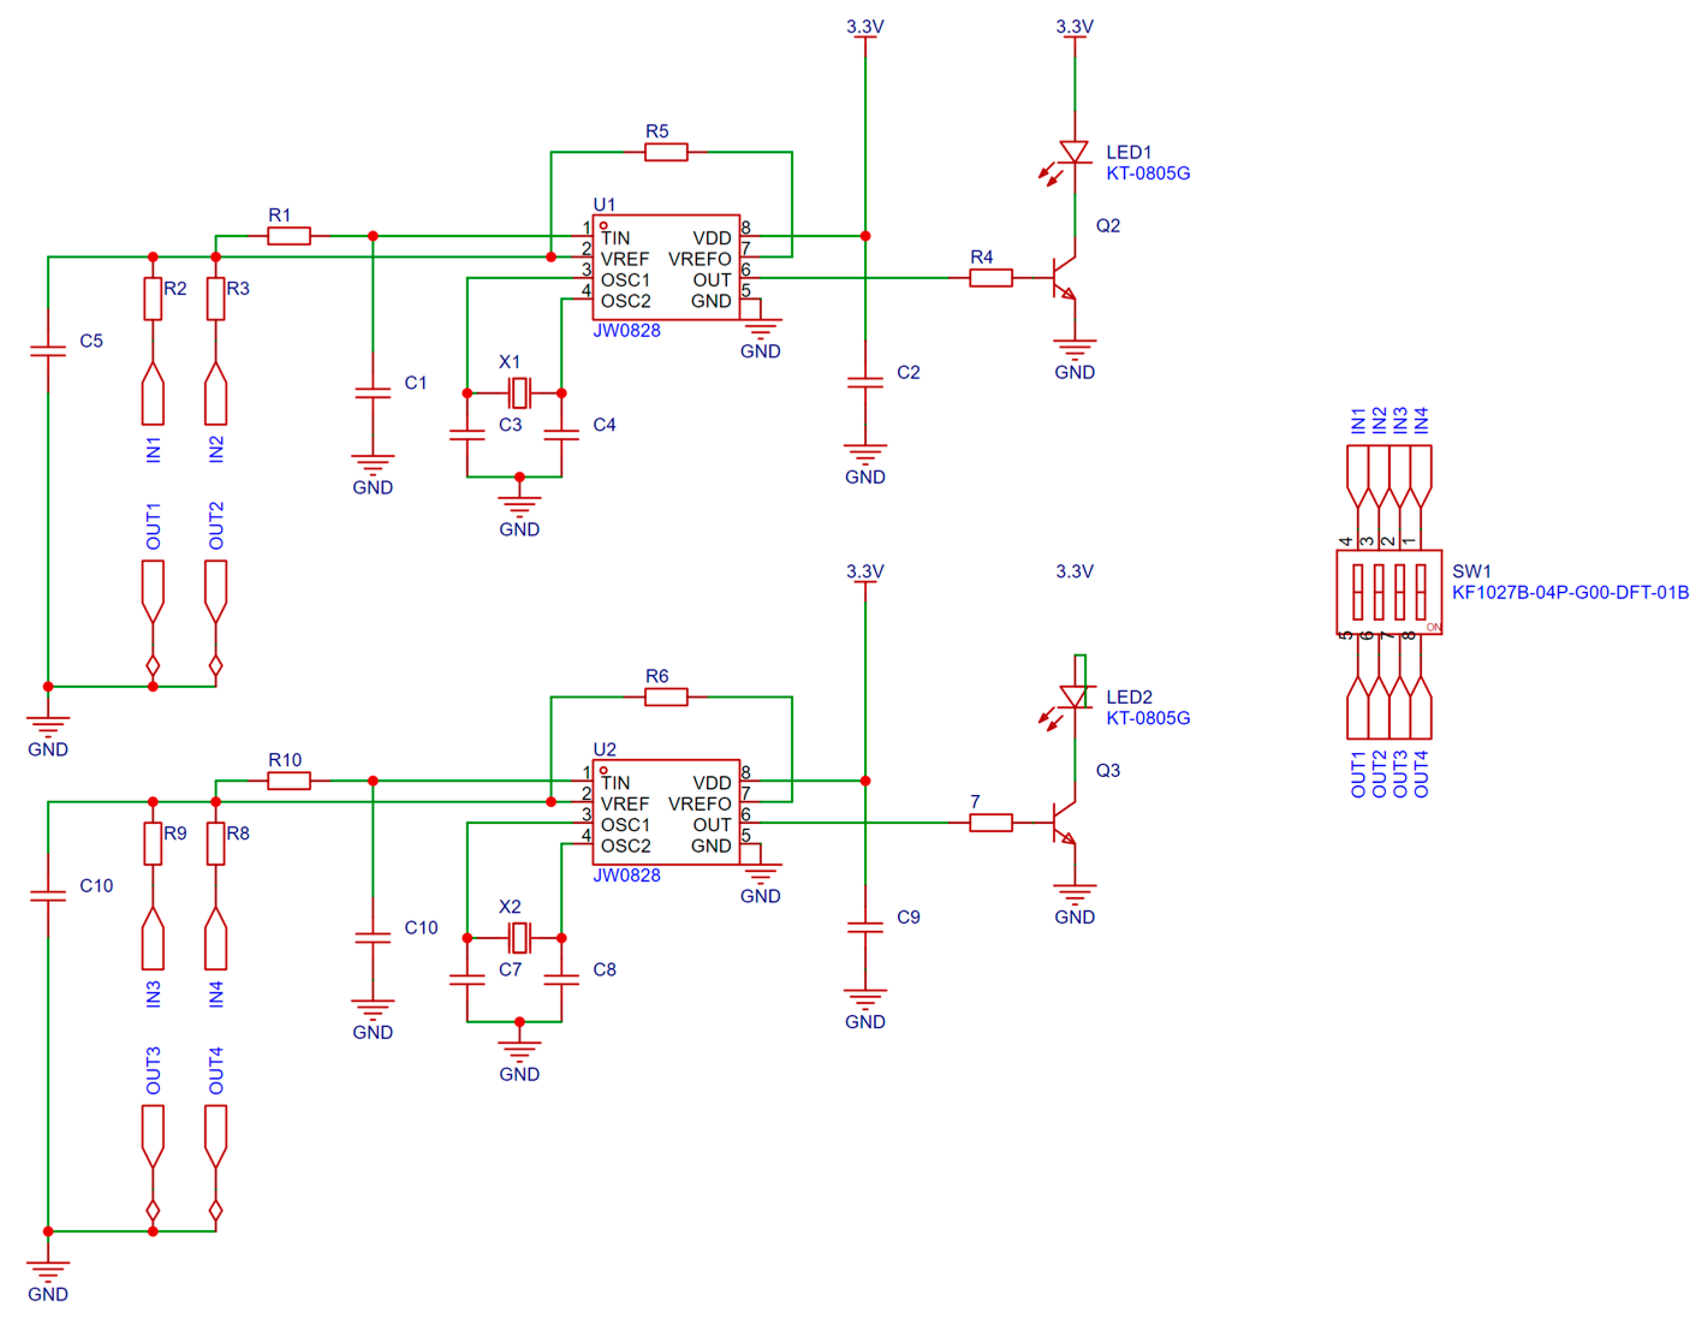Viewport: 1702px width, 1322px height.
Task: Click the IN1 port symbol below R2
Action: point(153,394)
